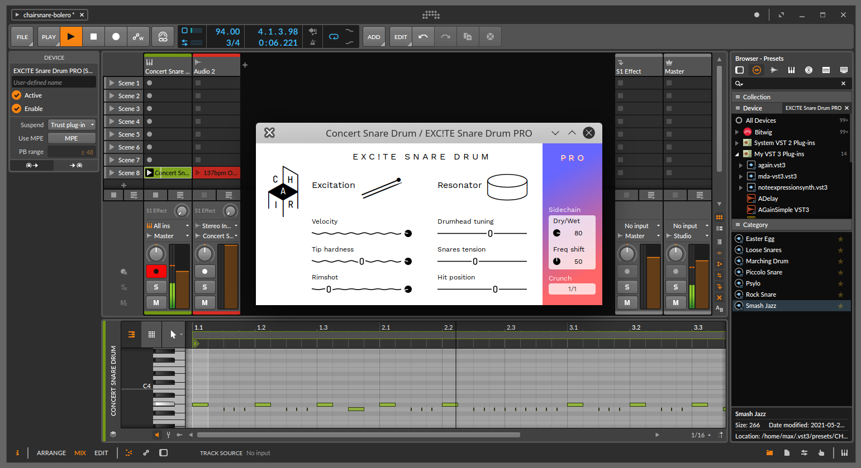The width and height of the screenshot is (861, 468).
Task: Toggle the folder browser panel icon bottom-right
Action: [x=769, y=453]
